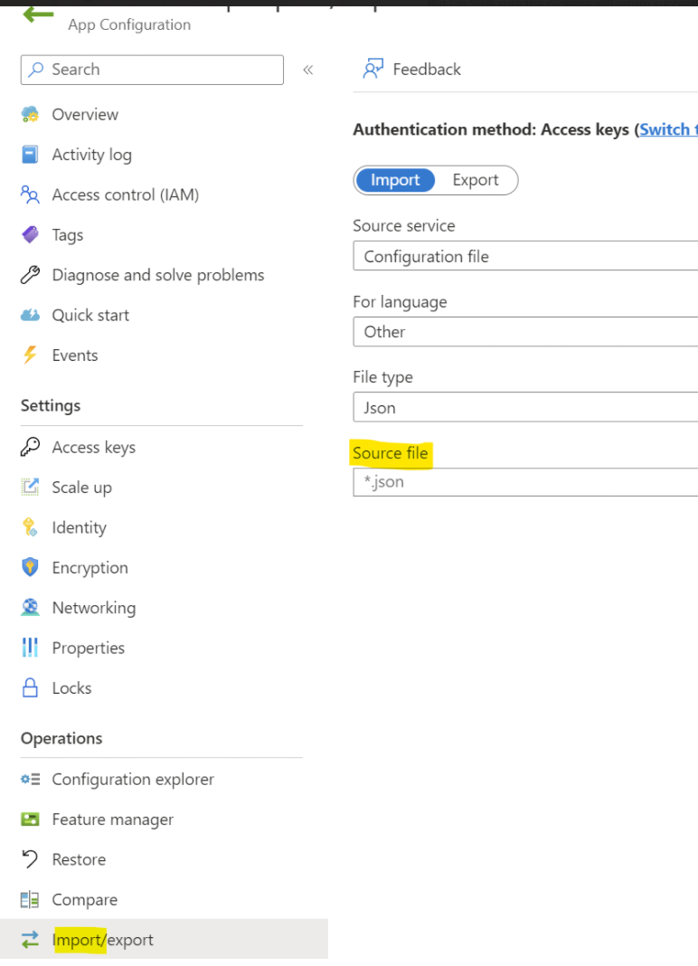This screenshot has height=966, width=698.
Task: Open the Feature manager
Action: point(111,819)
